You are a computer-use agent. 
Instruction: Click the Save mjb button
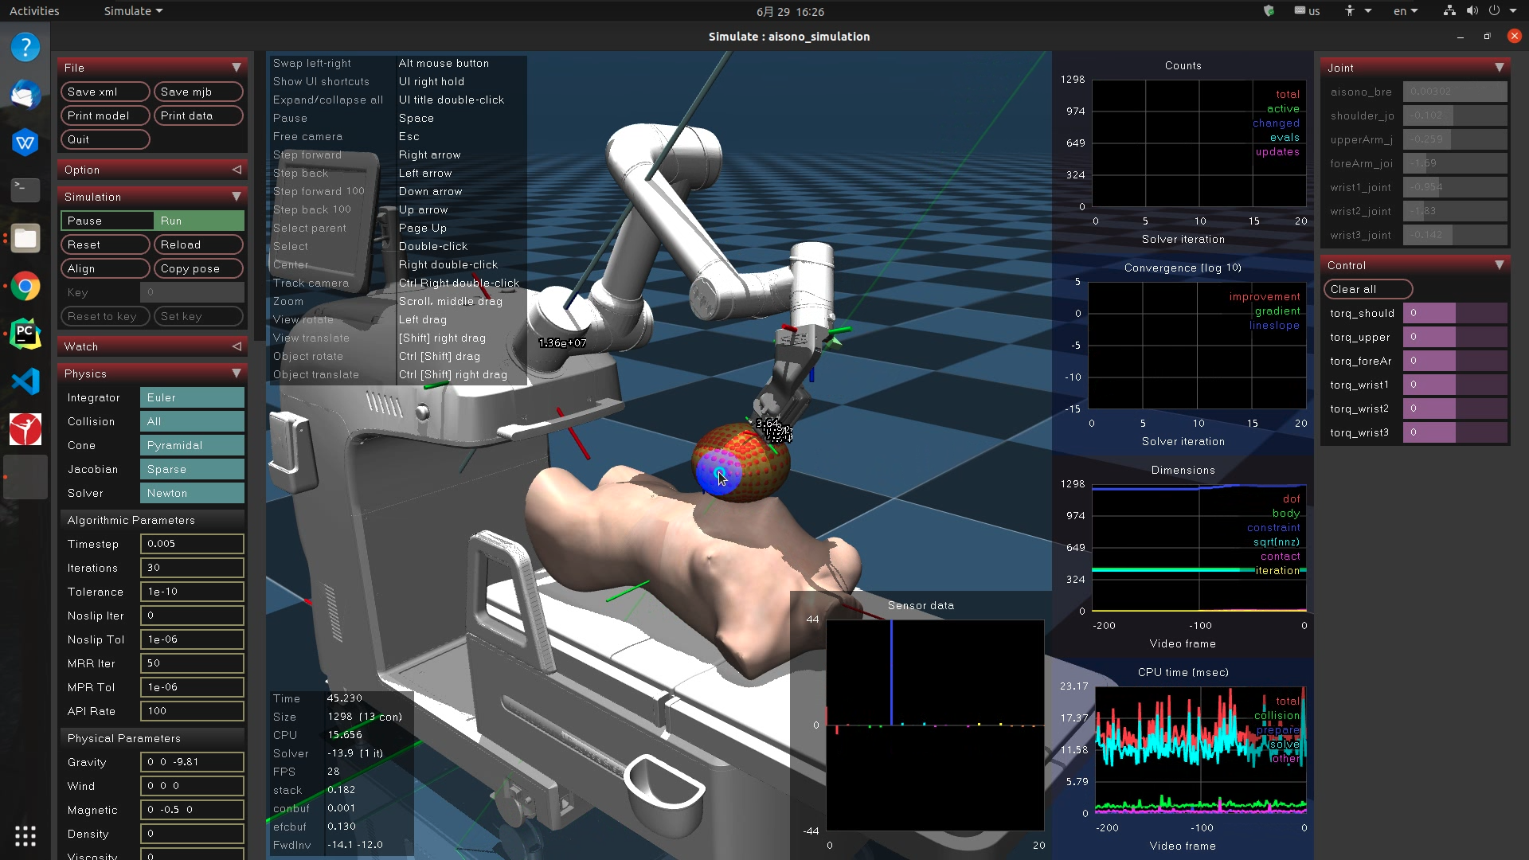coord(198,92)
